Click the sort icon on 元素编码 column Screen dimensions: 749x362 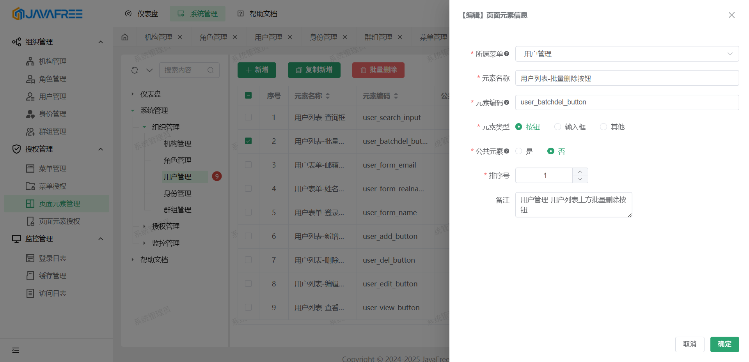pos(396,96)
